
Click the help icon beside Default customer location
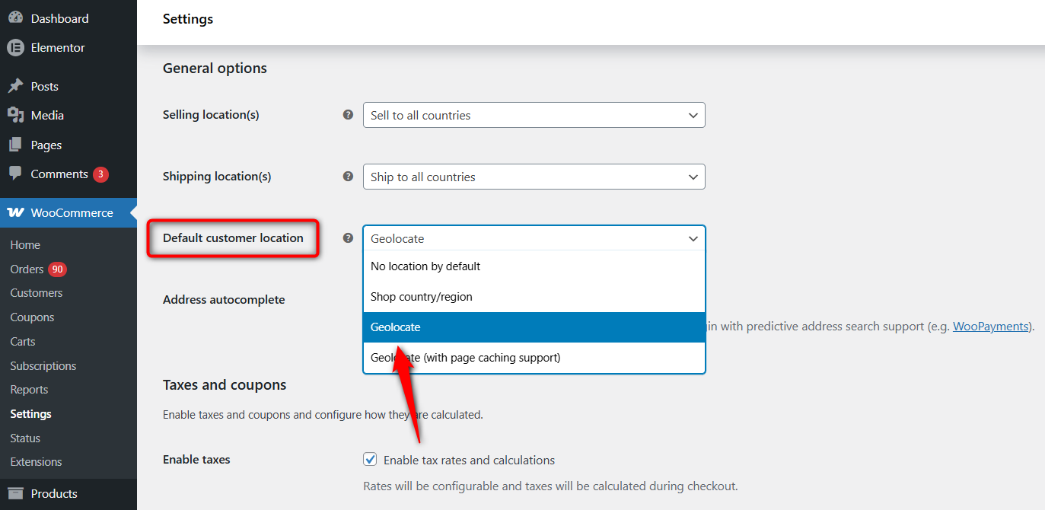coord(348,237)
